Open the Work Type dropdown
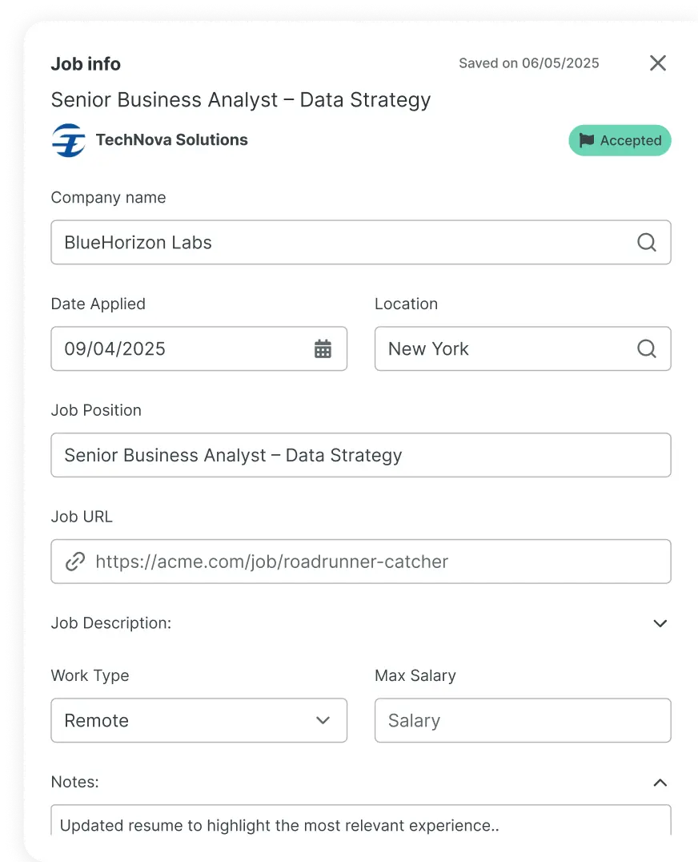 (x=199, y=720)
